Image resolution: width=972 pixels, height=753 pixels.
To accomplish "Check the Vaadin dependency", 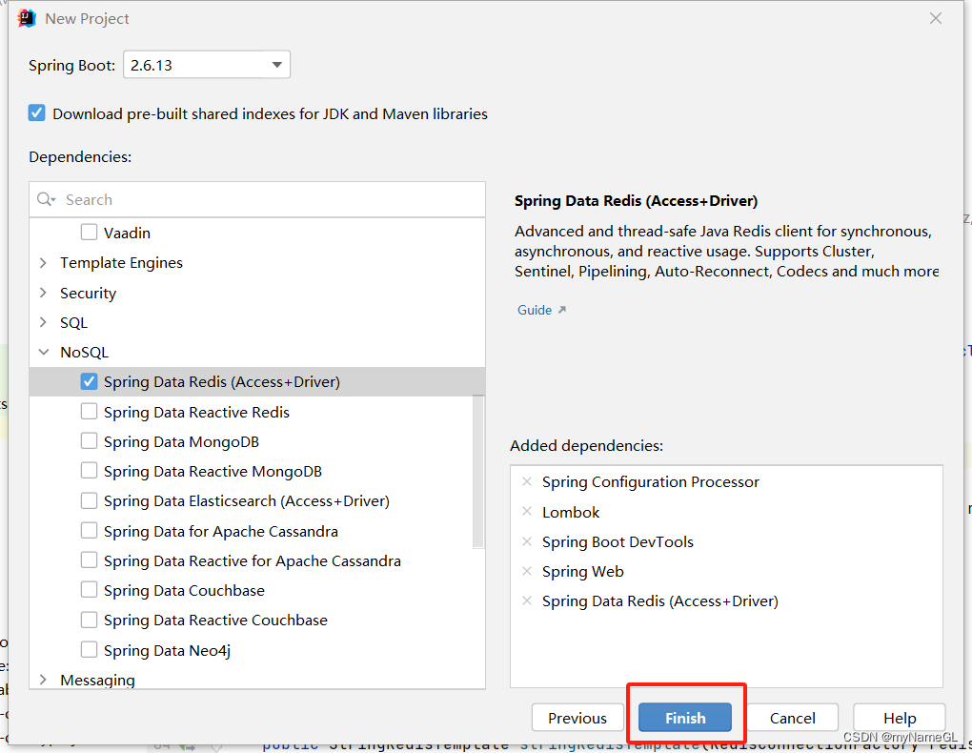I will 89,233.
